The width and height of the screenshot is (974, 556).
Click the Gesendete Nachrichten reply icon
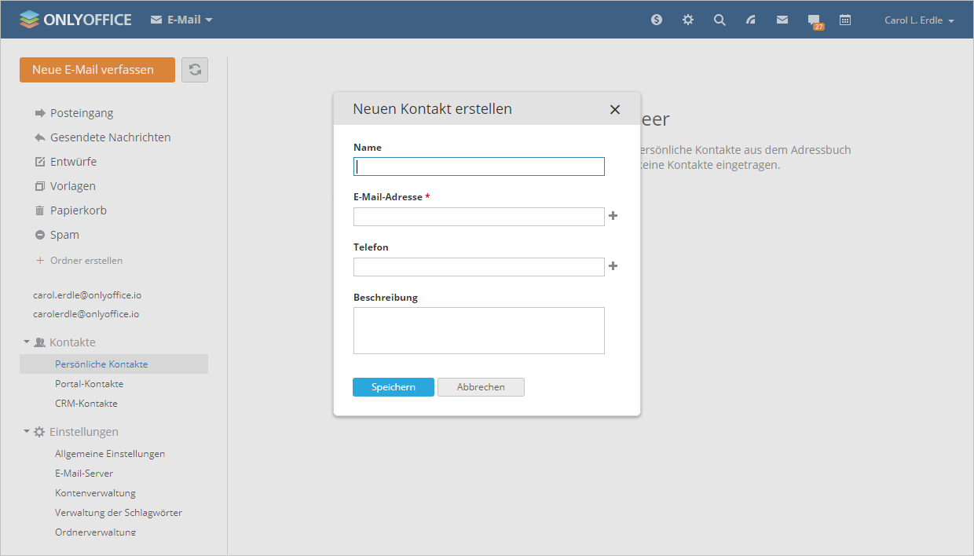click(40, 137)
